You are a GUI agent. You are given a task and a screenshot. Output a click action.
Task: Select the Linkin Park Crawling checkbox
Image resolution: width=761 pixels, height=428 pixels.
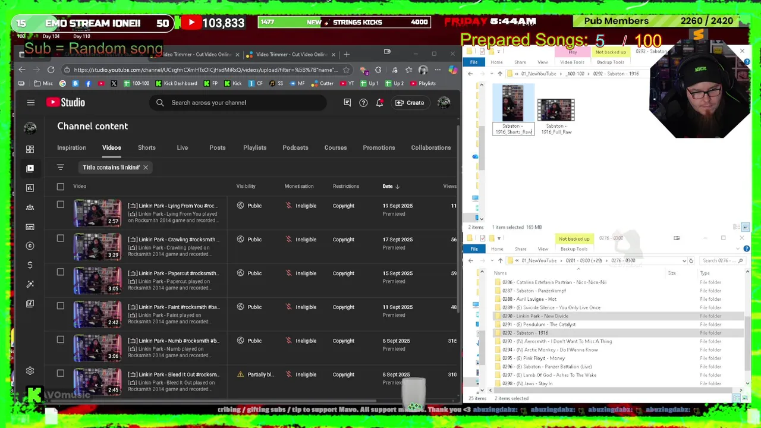(x=60, y=238)
